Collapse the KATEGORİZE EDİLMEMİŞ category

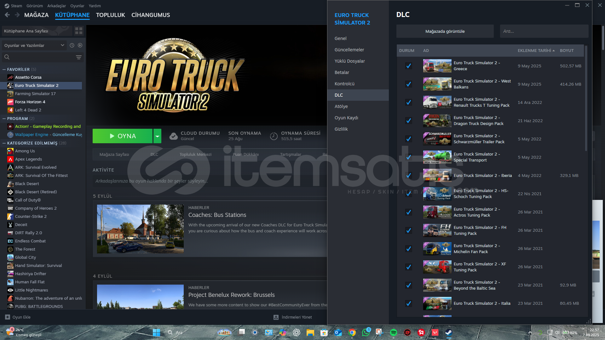[4, 143]
